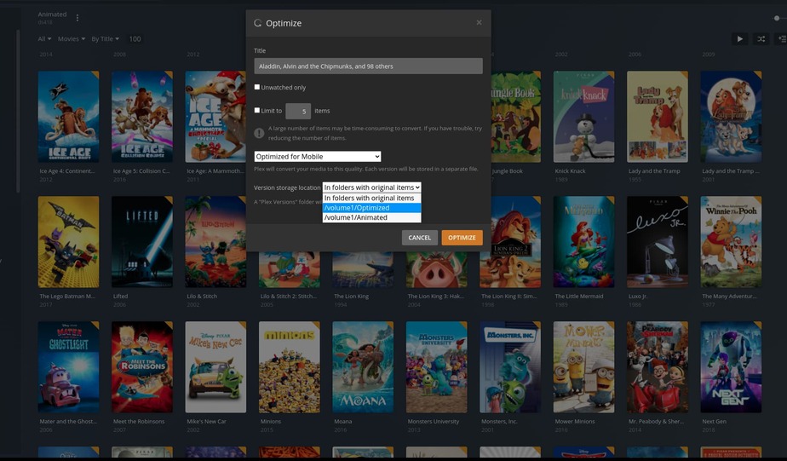Select the /volume1/Animated option

point(371,217)
